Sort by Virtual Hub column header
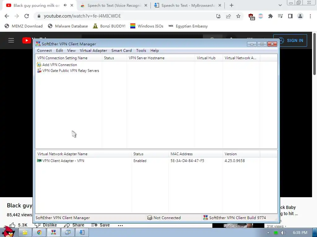 point(209,58)
